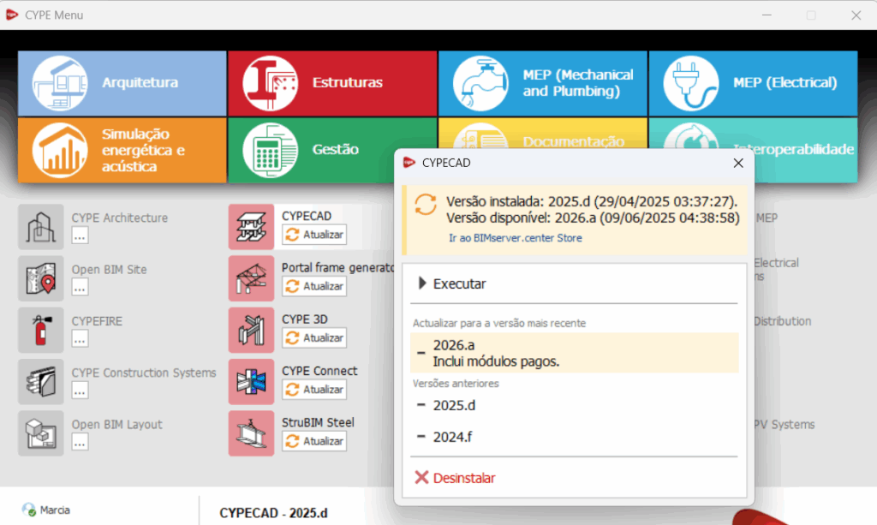Click the PV Systems label
The image size is (877, 525).
click(x=785, y=424)
